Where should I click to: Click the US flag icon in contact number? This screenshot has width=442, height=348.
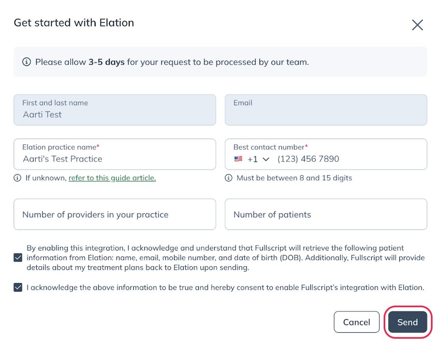[238, 159]
